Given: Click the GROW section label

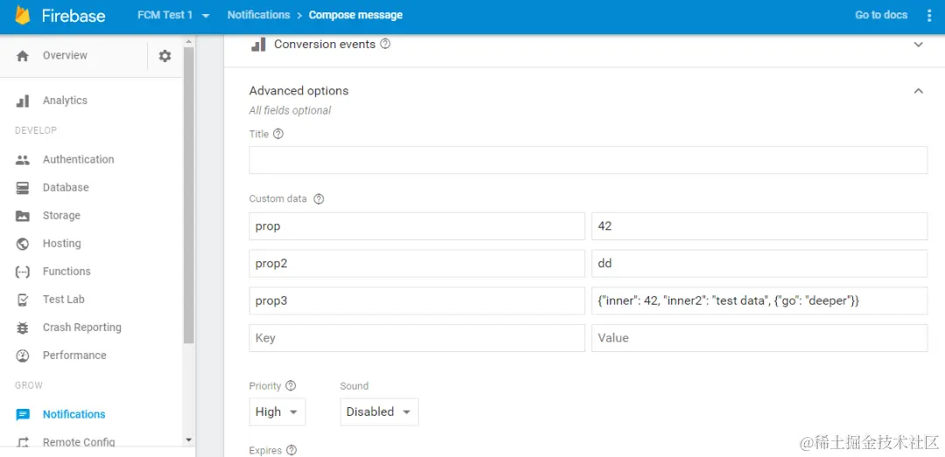Looking at the screenshot, I should coord(28,385).
